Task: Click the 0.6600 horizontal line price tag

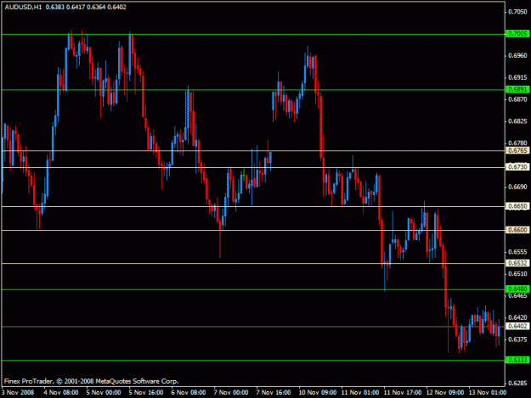Action: click(x=517, y=230)
